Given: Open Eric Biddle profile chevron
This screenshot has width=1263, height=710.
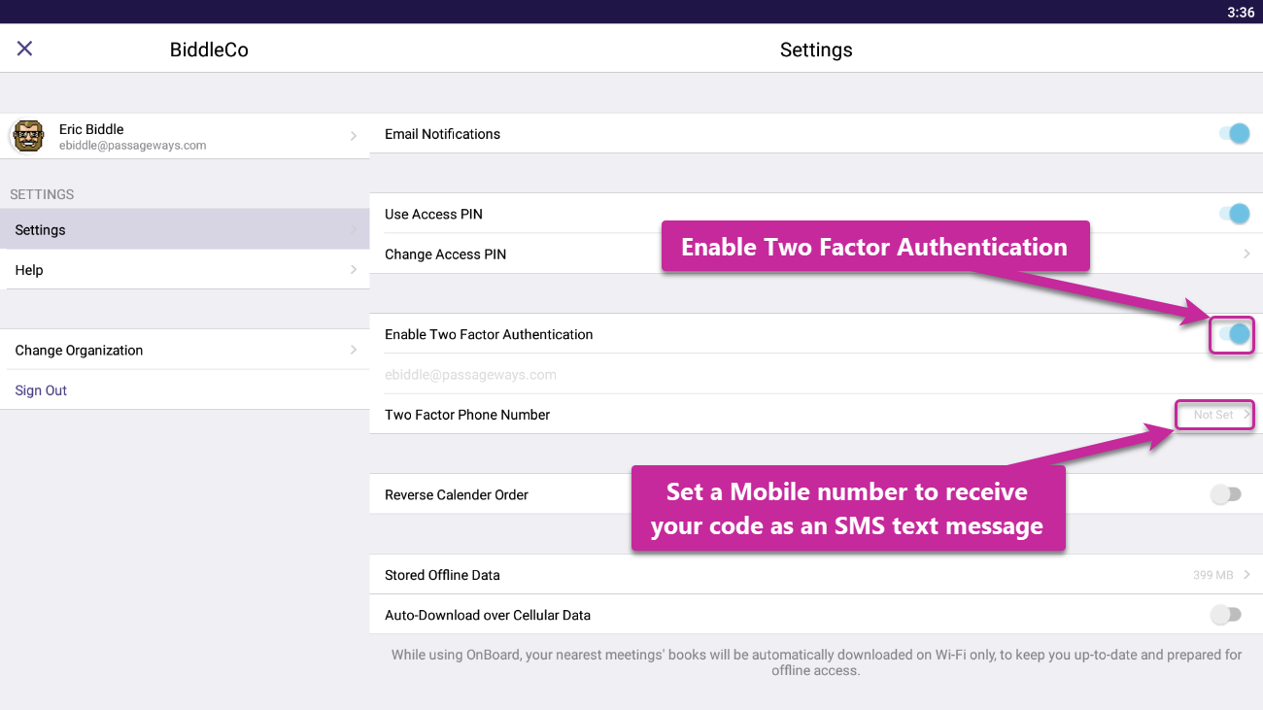Looking at the screenshot, I should tap(354, 136).
